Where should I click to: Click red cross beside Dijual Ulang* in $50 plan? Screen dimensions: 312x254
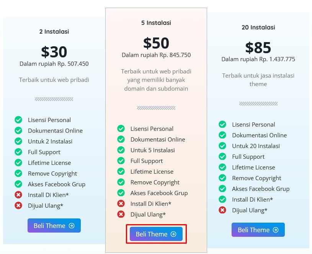coord(121,214)
